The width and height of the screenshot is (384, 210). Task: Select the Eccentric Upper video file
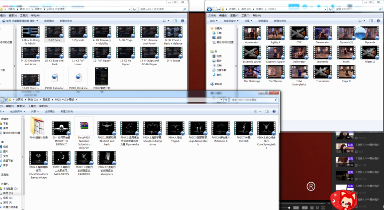click(x=275, y=55)
